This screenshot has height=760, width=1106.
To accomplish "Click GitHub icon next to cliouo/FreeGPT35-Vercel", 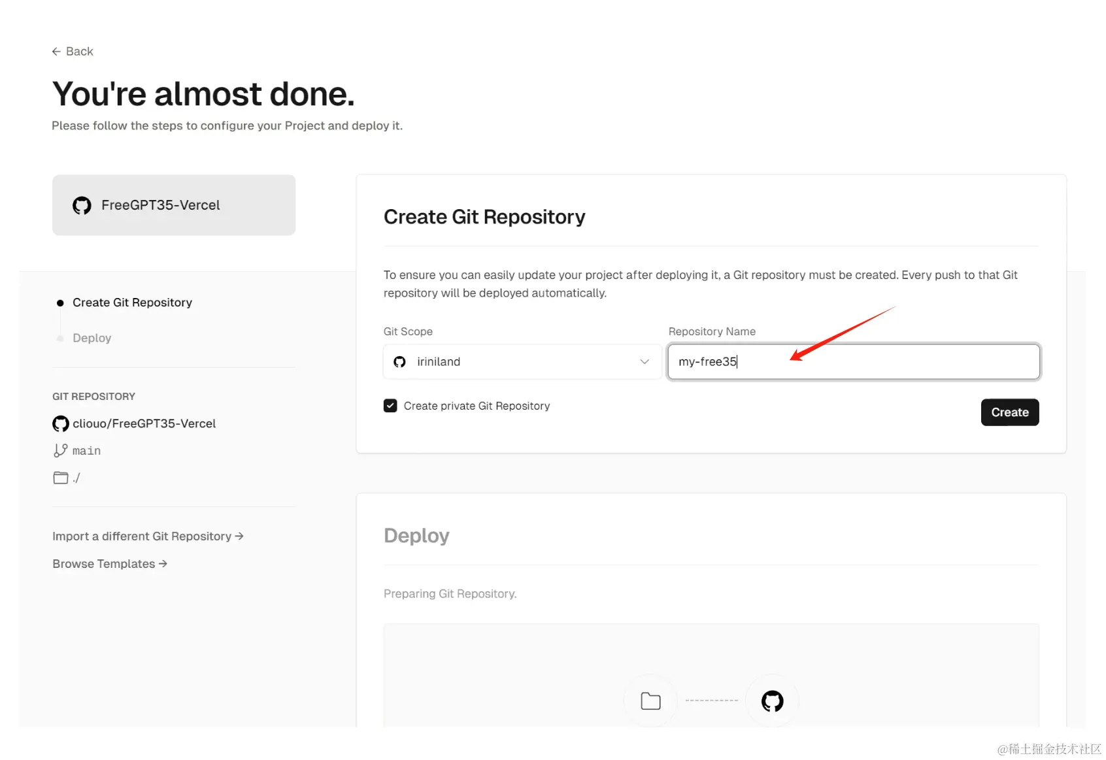I will click(x=61, y=424).
